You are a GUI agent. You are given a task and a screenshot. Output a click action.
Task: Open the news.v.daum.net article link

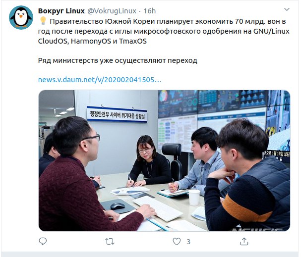(x=100, y=80)
